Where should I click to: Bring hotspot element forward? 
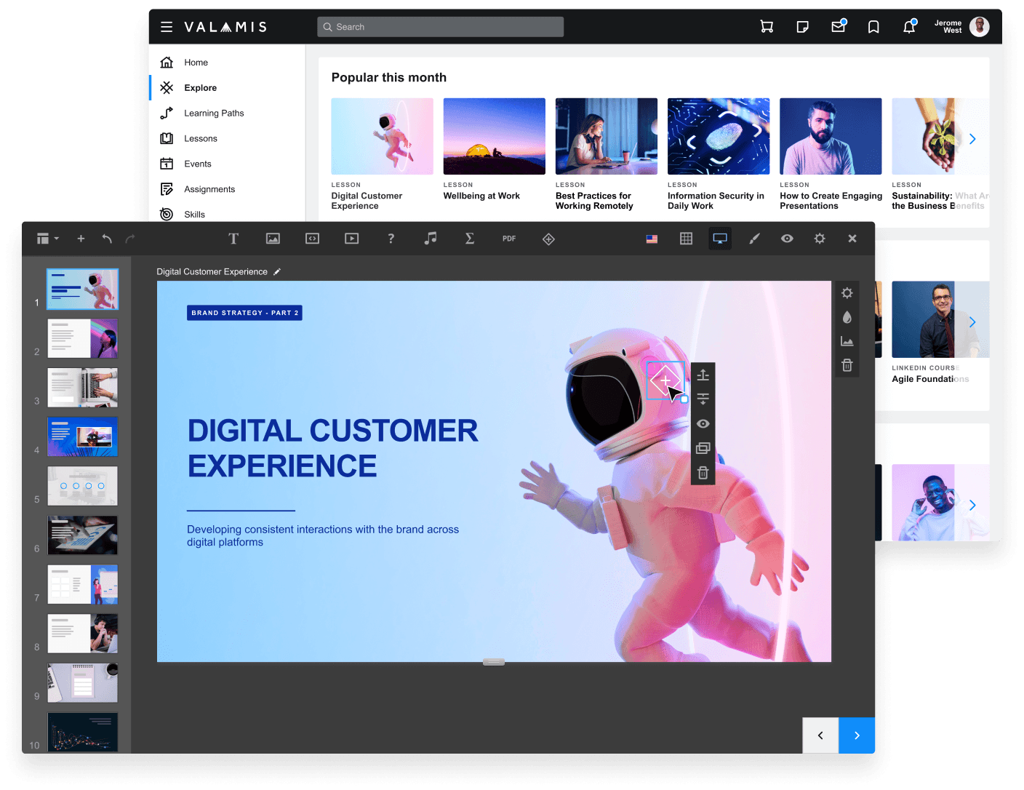click(703, 375)
